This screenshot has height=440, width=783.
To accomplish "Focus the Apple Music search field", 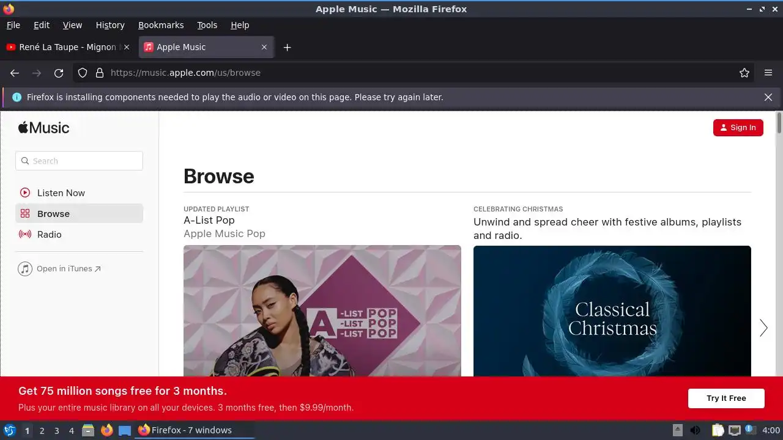I will pos(79,161).
